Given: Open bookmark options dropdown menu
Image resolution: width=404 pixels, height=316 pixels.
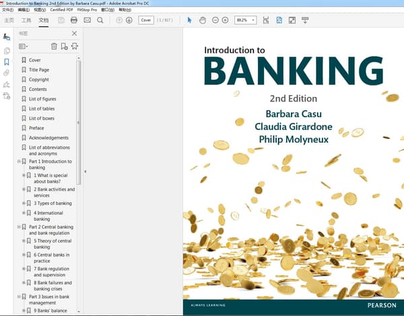Looking at the screenshot, I should (23, 46).
